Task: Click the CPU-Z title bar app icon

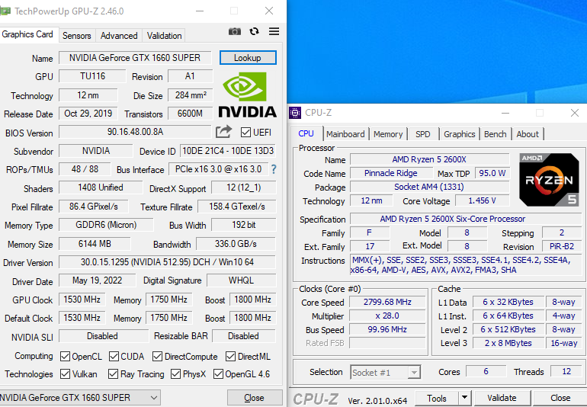Action: click(295, 113)
